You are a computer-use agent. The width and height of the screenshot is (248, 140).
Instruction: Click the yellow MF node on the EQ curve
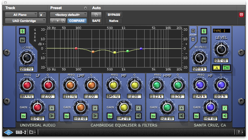point(115,52)
